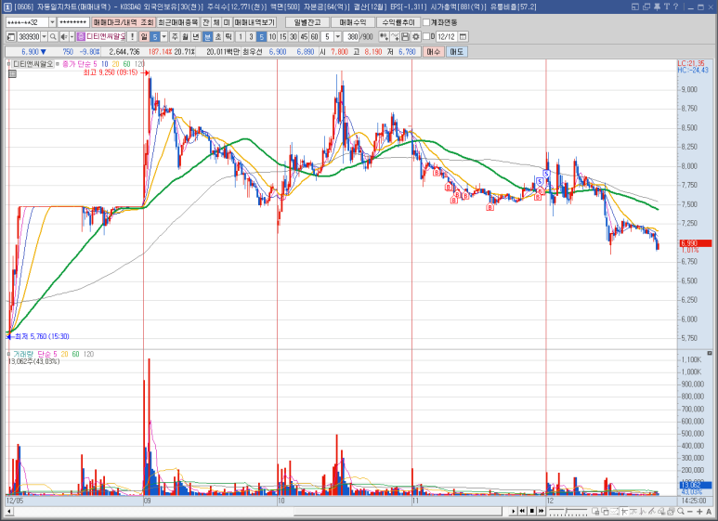Screen dimensions: 718x521
Task: Select the 틱 (tick) period toggle
Action: pos(228,36)
